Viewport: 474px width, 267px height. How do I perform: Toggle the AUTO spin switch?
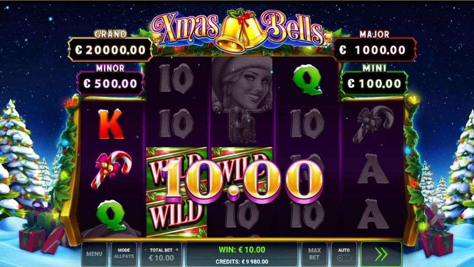[x=344, y=258]
